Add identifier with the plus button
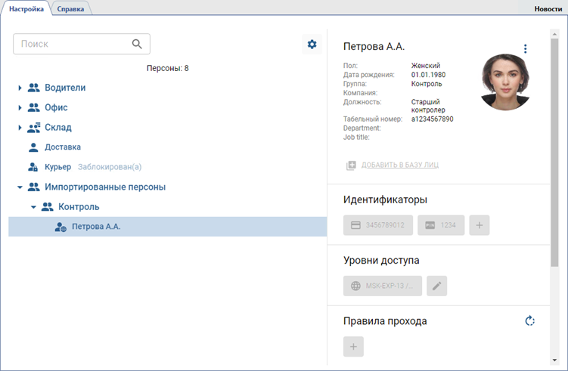The width and height of the screenshot is (568, 371). point(479,225)
